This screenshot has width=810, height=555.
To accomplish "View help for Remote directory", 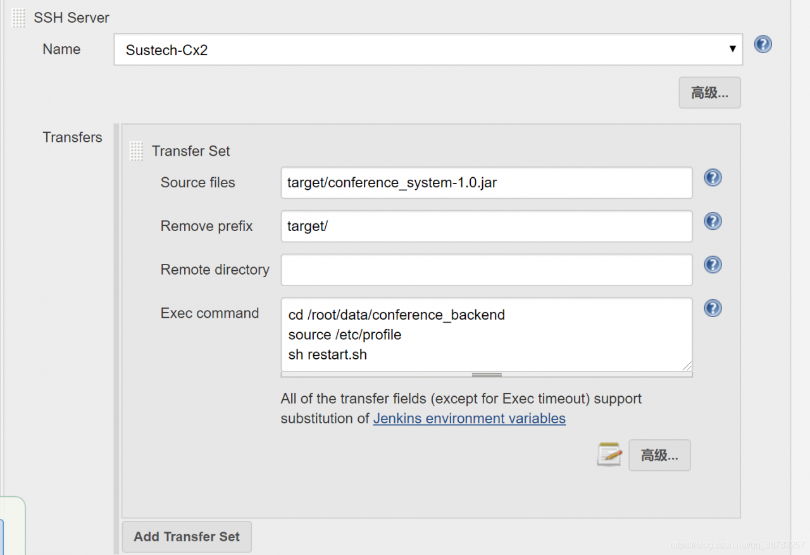I will click(713, 265).
